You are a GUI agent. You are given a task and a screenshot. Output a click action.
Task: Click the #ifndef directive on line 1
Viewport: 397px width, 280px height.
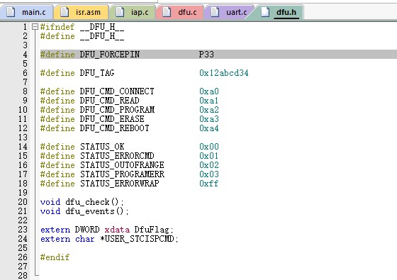[57, 27]
